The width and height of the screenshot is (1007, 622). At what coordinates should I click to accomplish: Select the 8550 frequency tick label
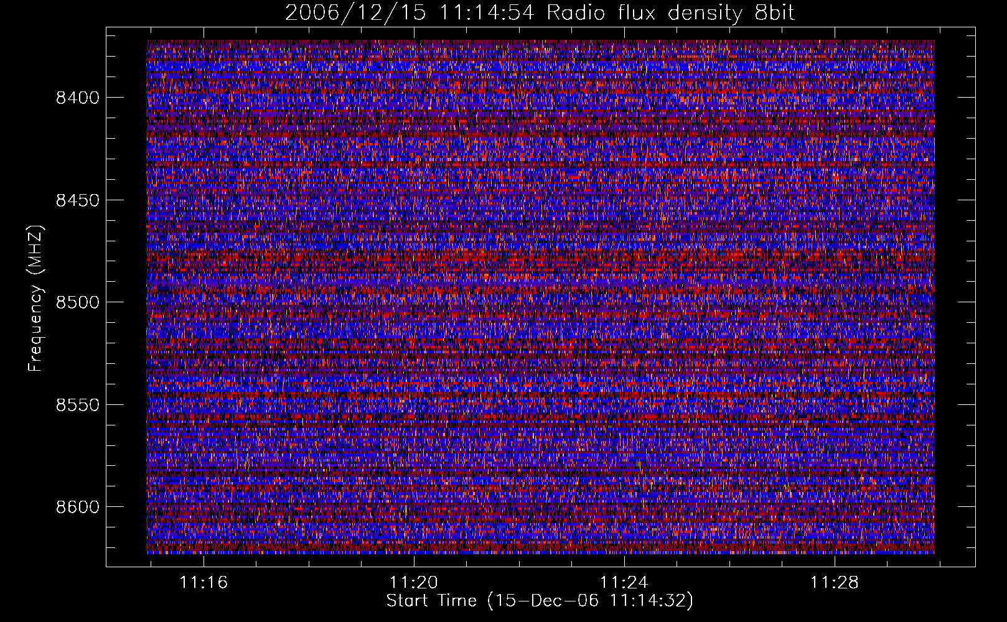coord(78,405)
